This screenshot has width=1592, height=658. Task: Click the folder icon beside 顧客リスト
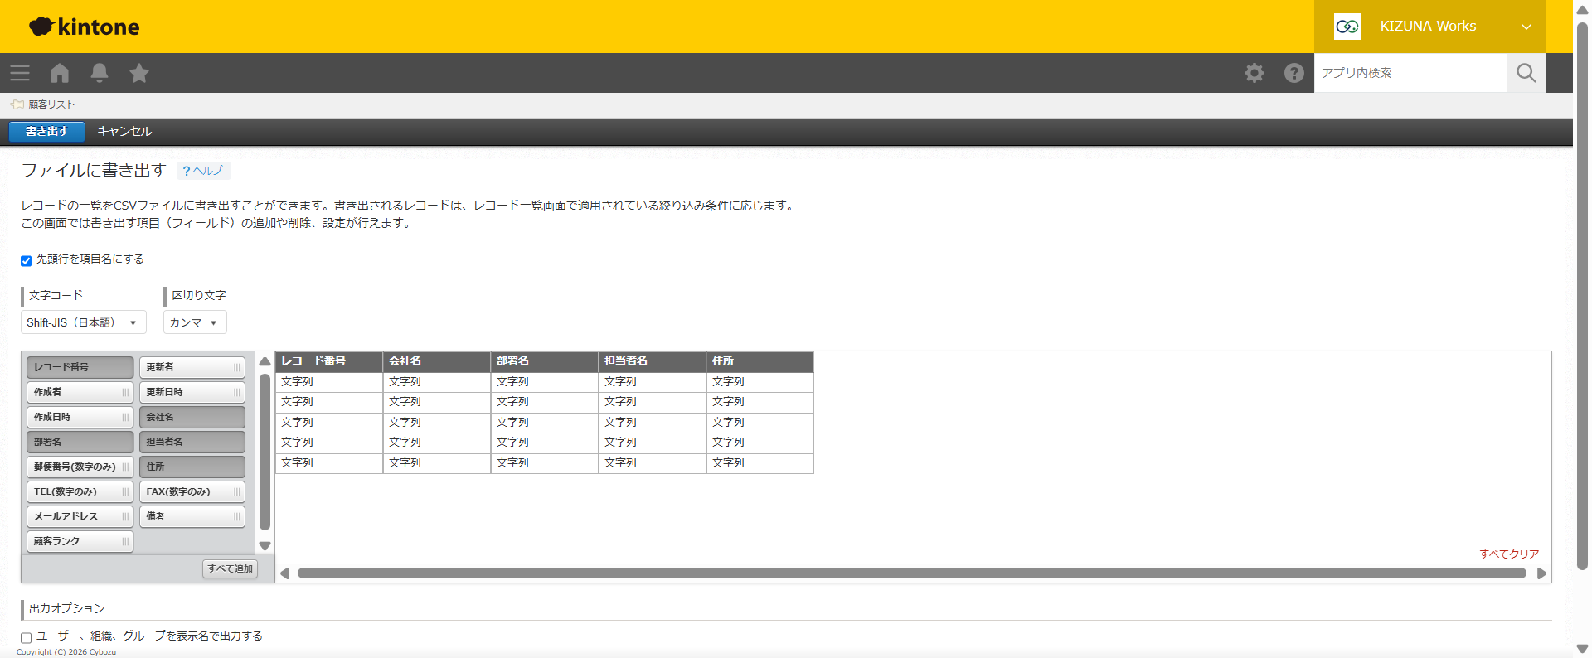tap(17, 104)
